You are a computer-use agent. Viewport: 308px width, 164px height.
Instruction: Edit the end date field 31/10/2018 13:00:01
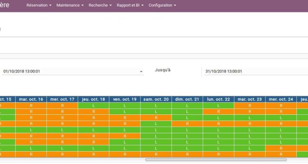[x=256, y=71]
